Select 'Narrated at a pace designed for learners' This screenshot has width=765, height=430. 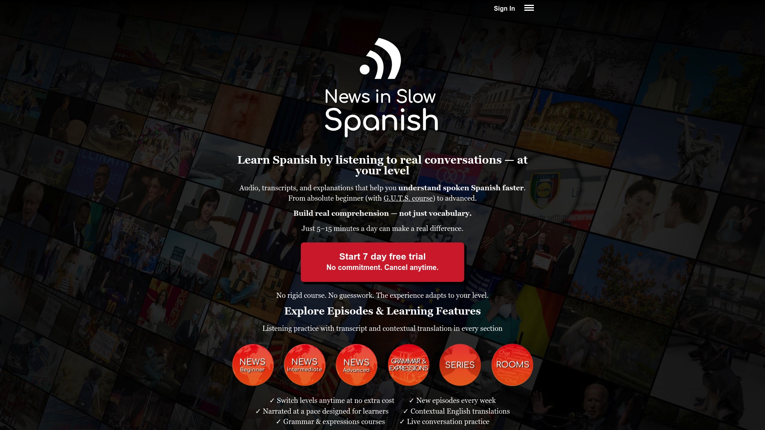pyautogui.click(x=326, y=411)
